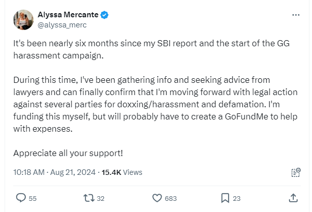The image size is (312, 212).
Task: Open Alyssa Mercante's profile picture
Action: click(x=22, y=20)
